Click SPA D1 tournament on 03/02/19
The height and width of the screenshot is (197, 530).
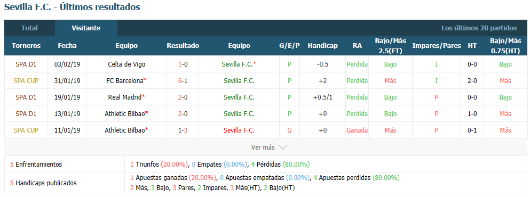coord(26,64)
